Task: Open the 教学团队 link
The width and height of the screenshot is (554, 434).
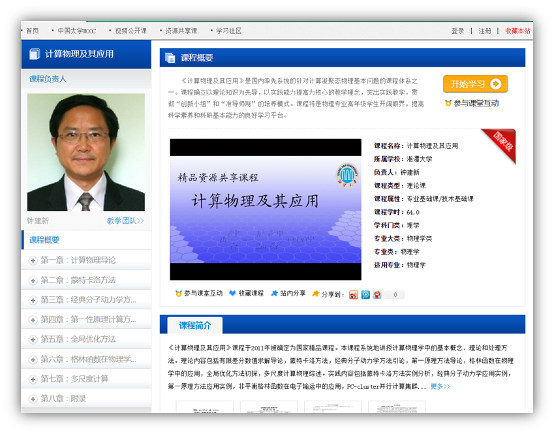Action: pyautogui.click(x=125, y=221)
